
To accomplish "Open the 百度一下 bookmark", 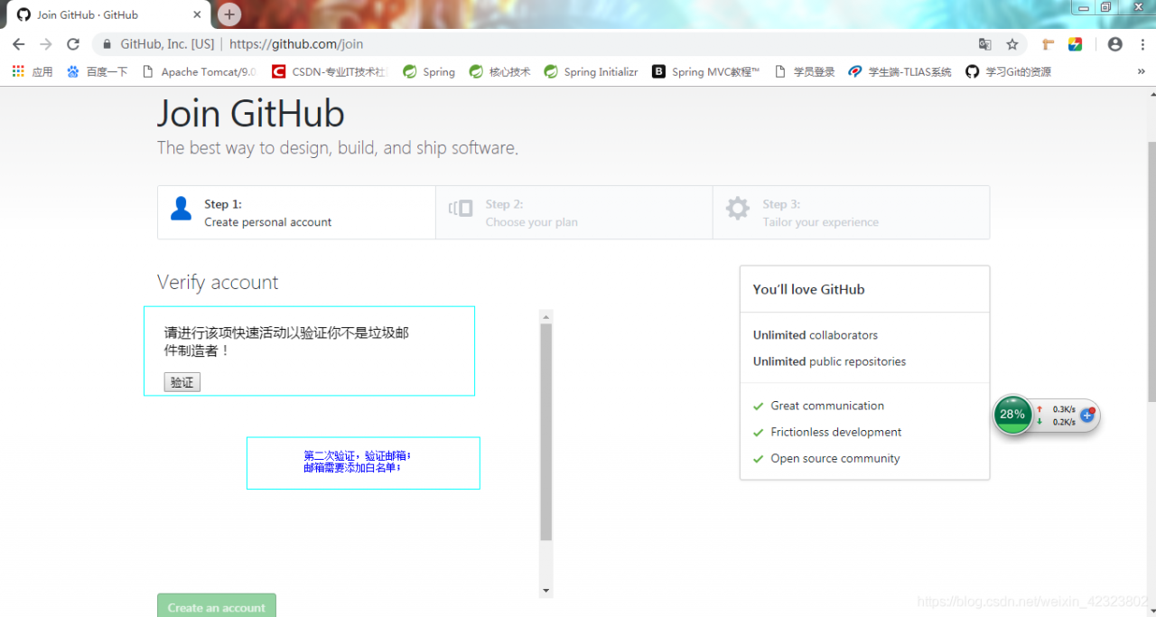I will point(98,71).
